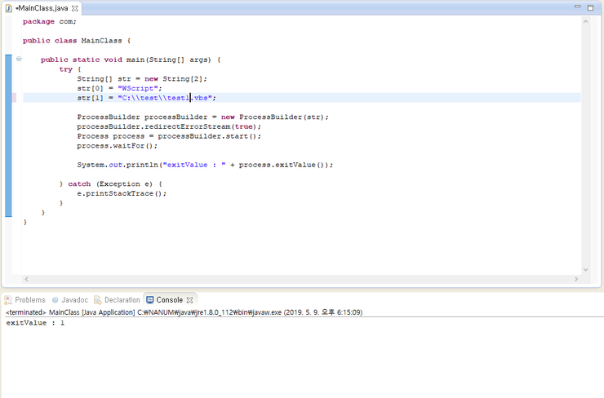604x398 pixels.
Task: Close the MainClass.java editor tab
Action: [75, 7]
